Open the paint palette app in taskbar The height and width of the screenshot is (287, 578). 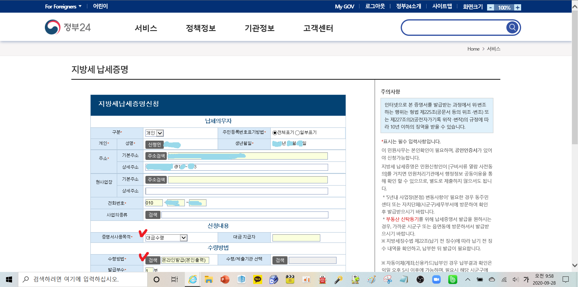click(x=371, y=279)
